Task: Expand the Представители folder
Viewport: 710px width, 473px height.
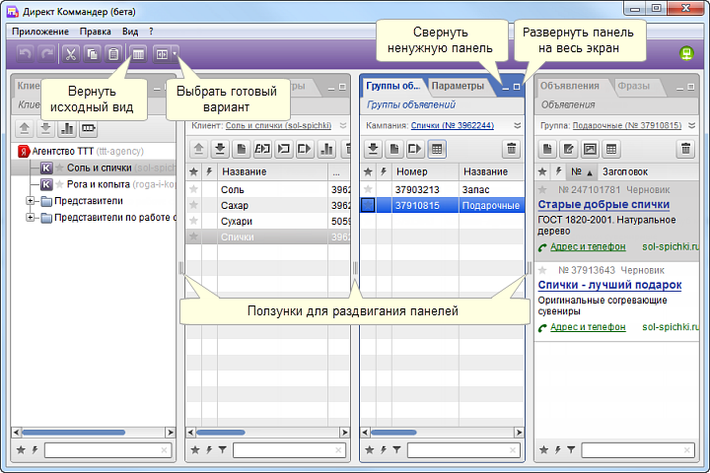Action: click(x=30, y=200)
